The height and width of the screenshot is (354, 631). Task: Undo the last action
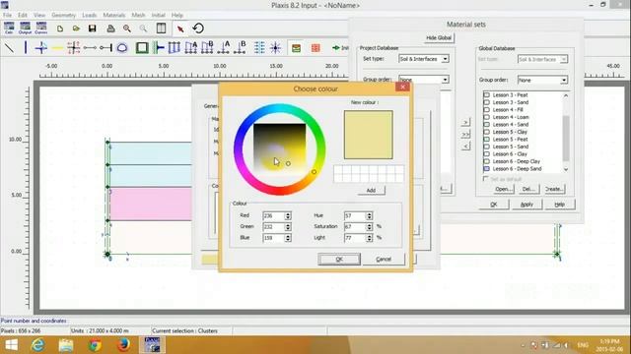[x=198, y=29]
